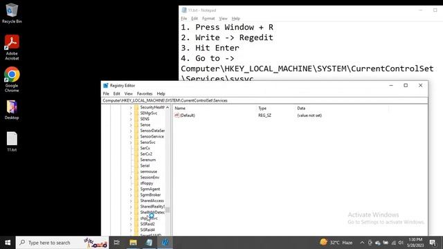Select the SerCx2 registry key

146,154
